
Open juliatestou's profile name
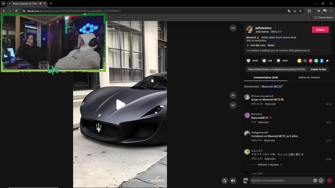[263, 28]
